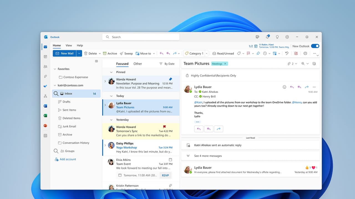Viewport: 355px width, 199px height.
Task: Select the Home ribbon tab
Action: 57,45
